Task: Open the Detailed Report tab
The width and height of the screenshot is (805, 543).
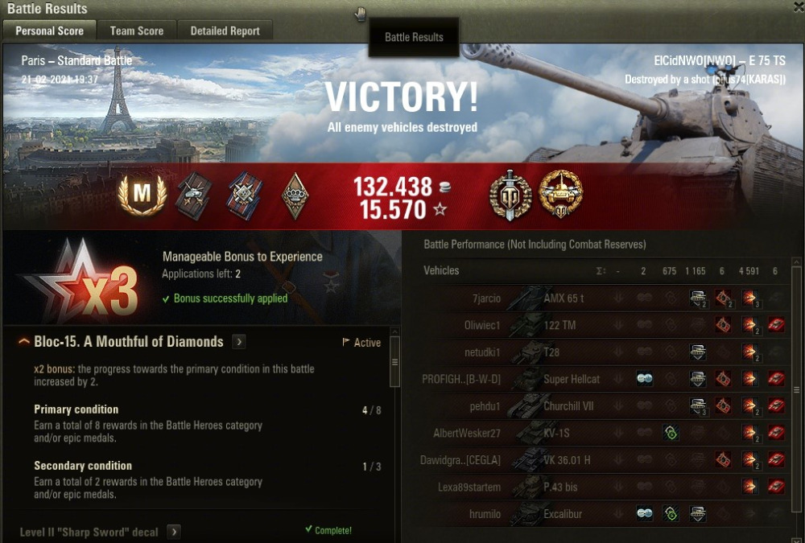Action: (225, 31)
